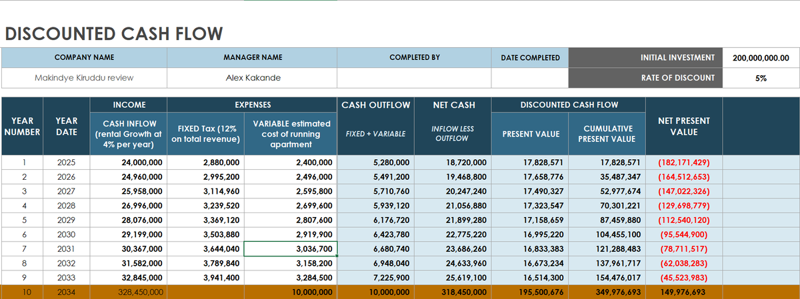Click the Makindye Kiruddu review cell

click(x=84, y=78)
